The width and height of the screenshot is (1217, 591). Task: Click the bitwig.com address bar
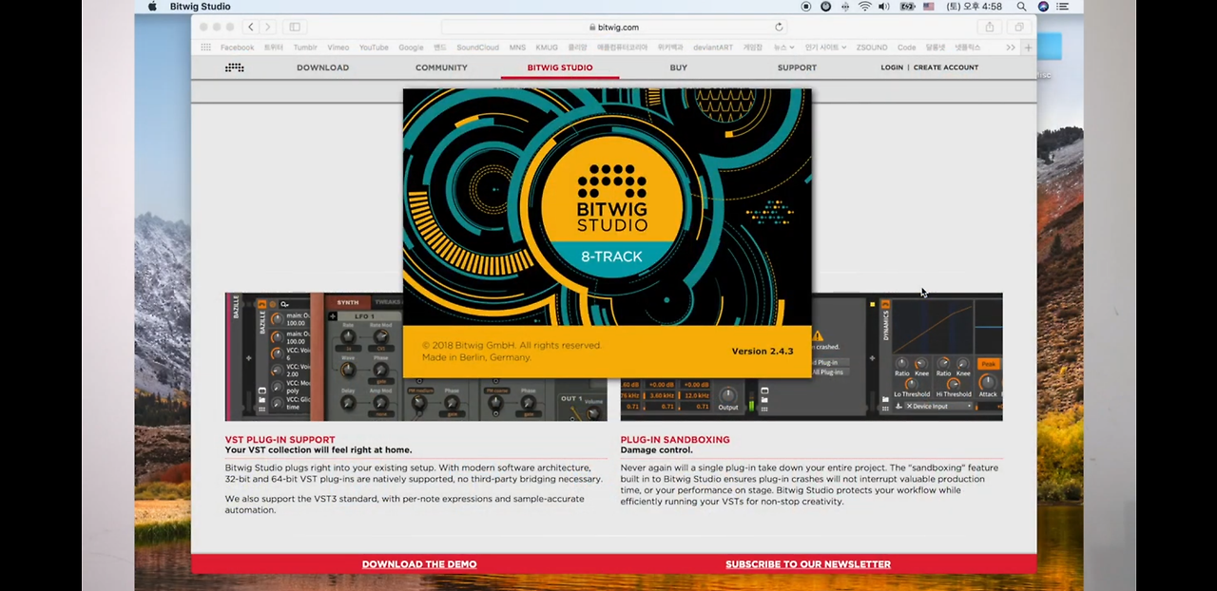pyautogui.click(x=614, y=28)
